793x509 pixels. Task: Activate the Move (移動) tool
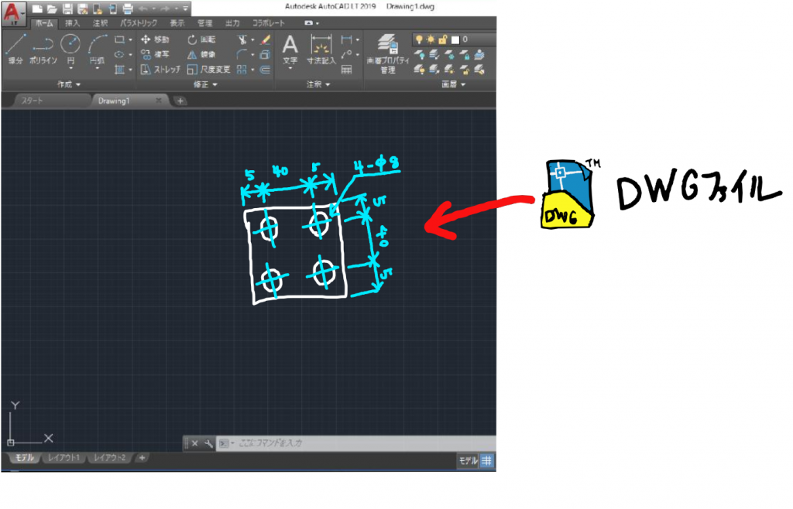coord(155,39)
